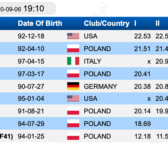Click the Poland flag beside 91-08-21
This screenshot has width=168, height=144.
coord(73,111)
